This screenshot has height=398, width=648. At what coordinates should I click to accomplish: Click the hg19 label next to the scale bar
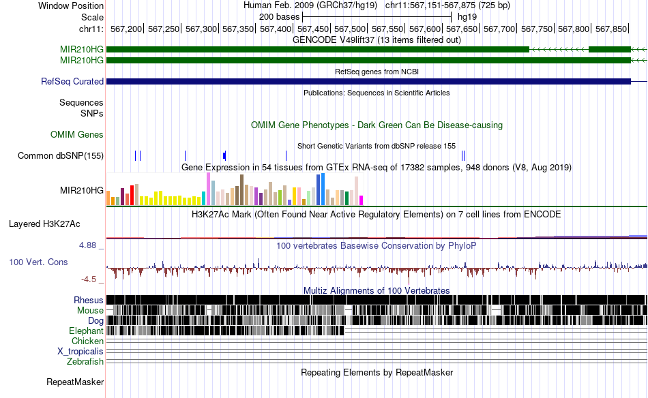tap(467, 17)
